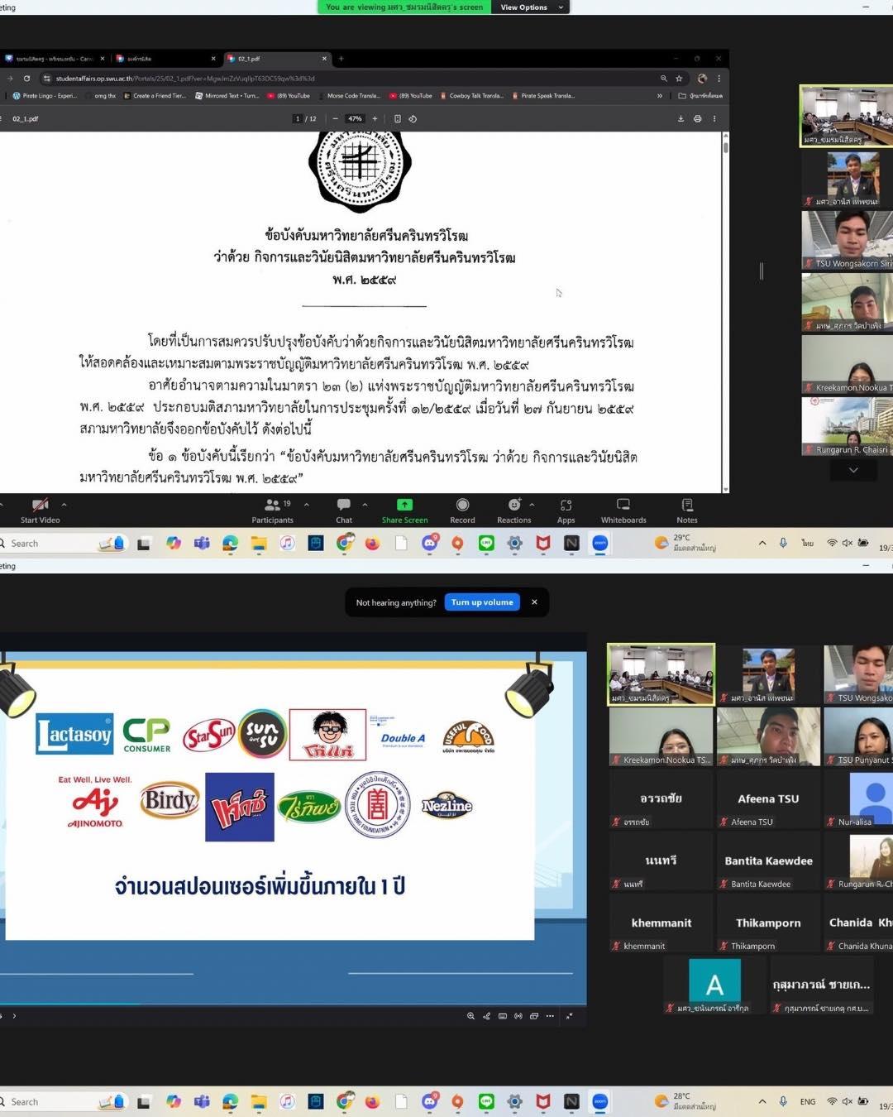Expand the hidden bookmarks overflow chevron

(x=659, y=96)
